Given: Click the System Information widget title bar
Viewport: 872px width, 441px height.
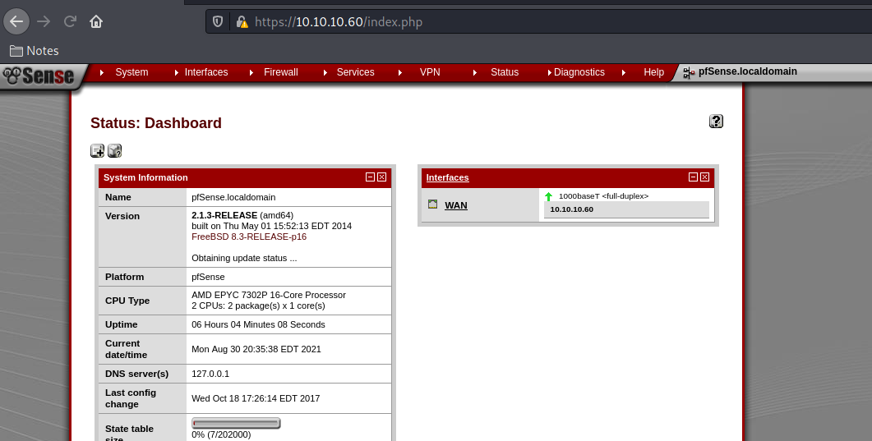Looking at the screenshot, I should [x=245, y=177].
